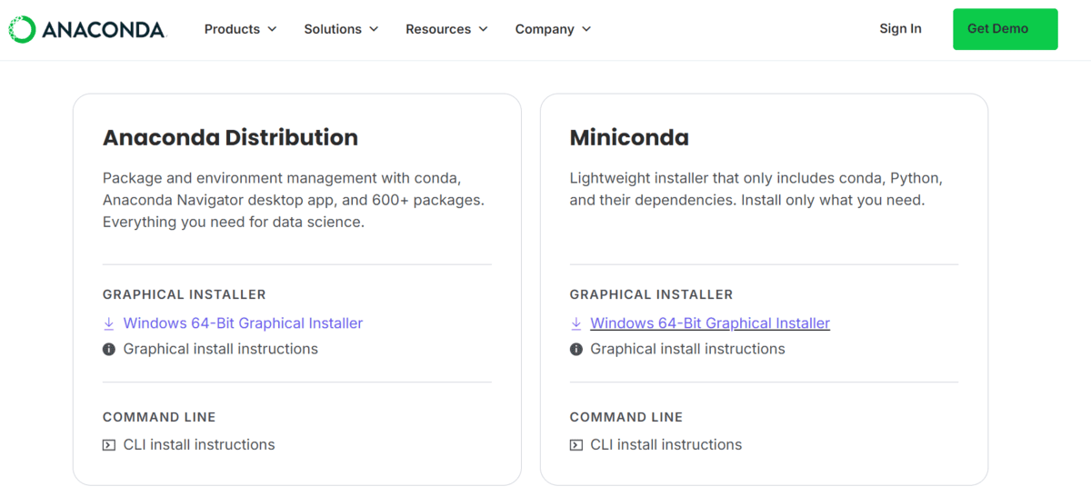This screenshot has height=496, width=1091.
Task: Click terminal icon in Anaconda Distribution card
Action: tap(109, 445)
